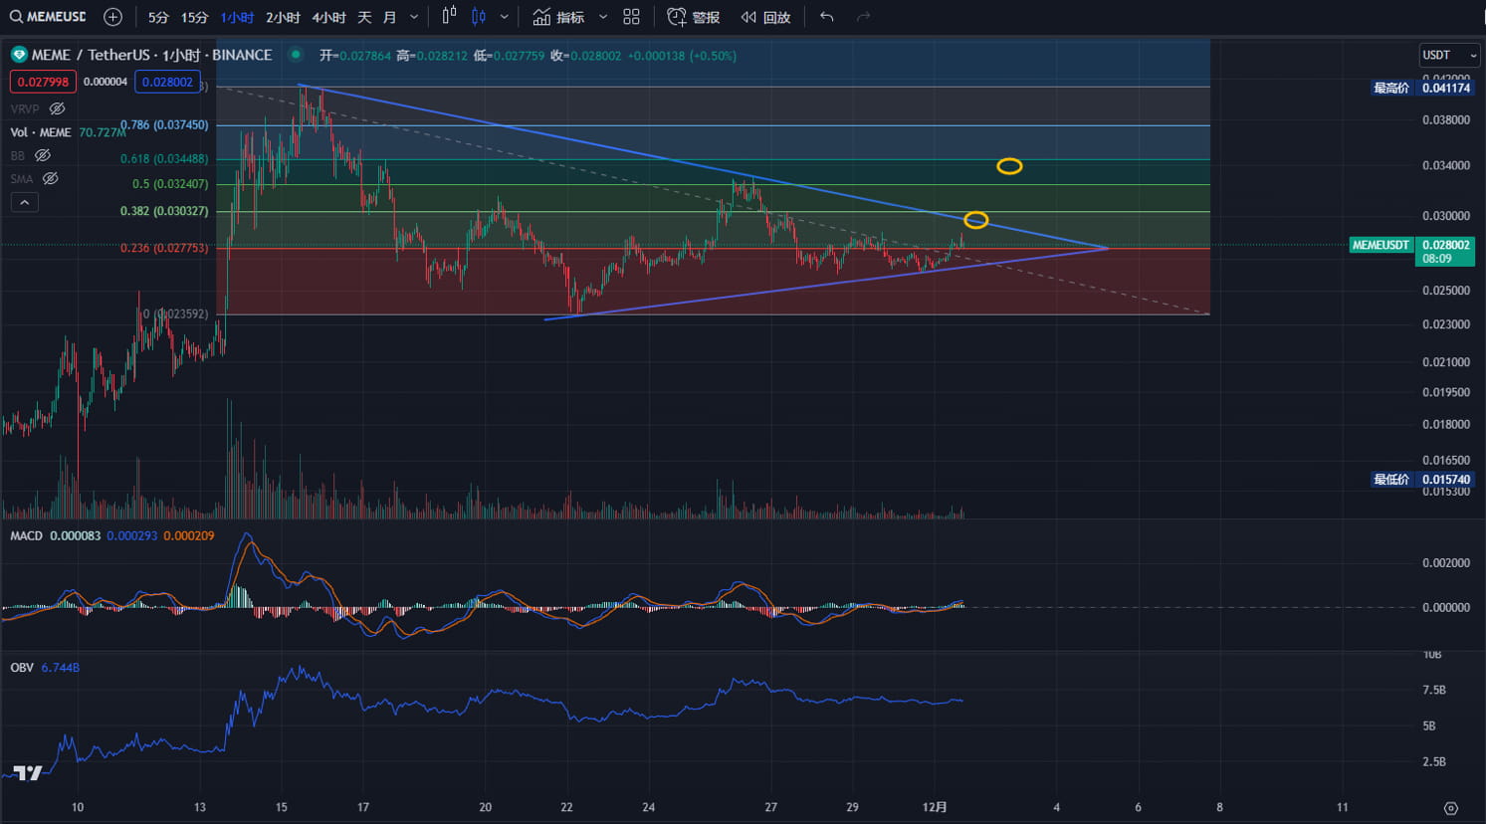Click the blue buy price 0.028002

tap(167, 82)
